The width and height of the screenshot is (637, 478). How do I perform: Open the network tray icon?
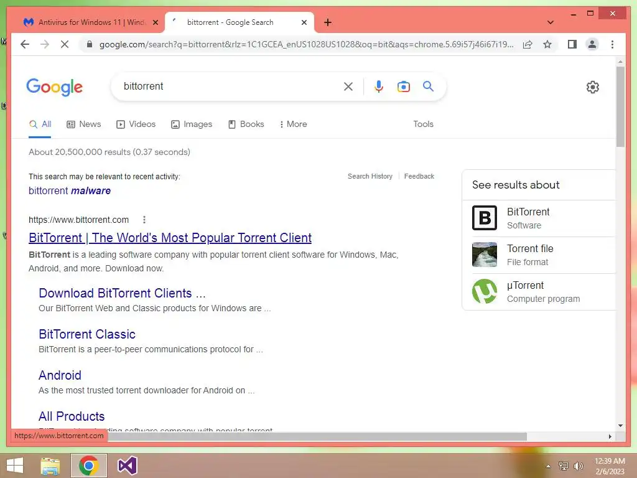click(563, 466)
